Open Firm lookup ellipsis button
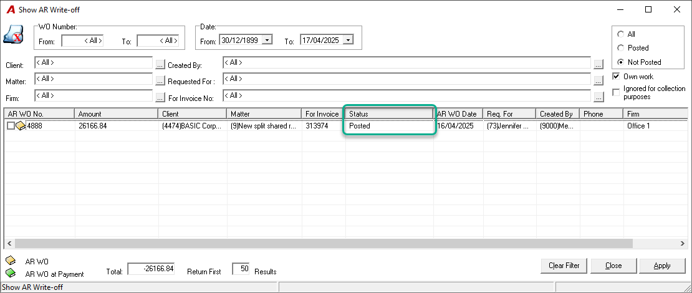Screen dimensions: 692x293 pos(160,97)
